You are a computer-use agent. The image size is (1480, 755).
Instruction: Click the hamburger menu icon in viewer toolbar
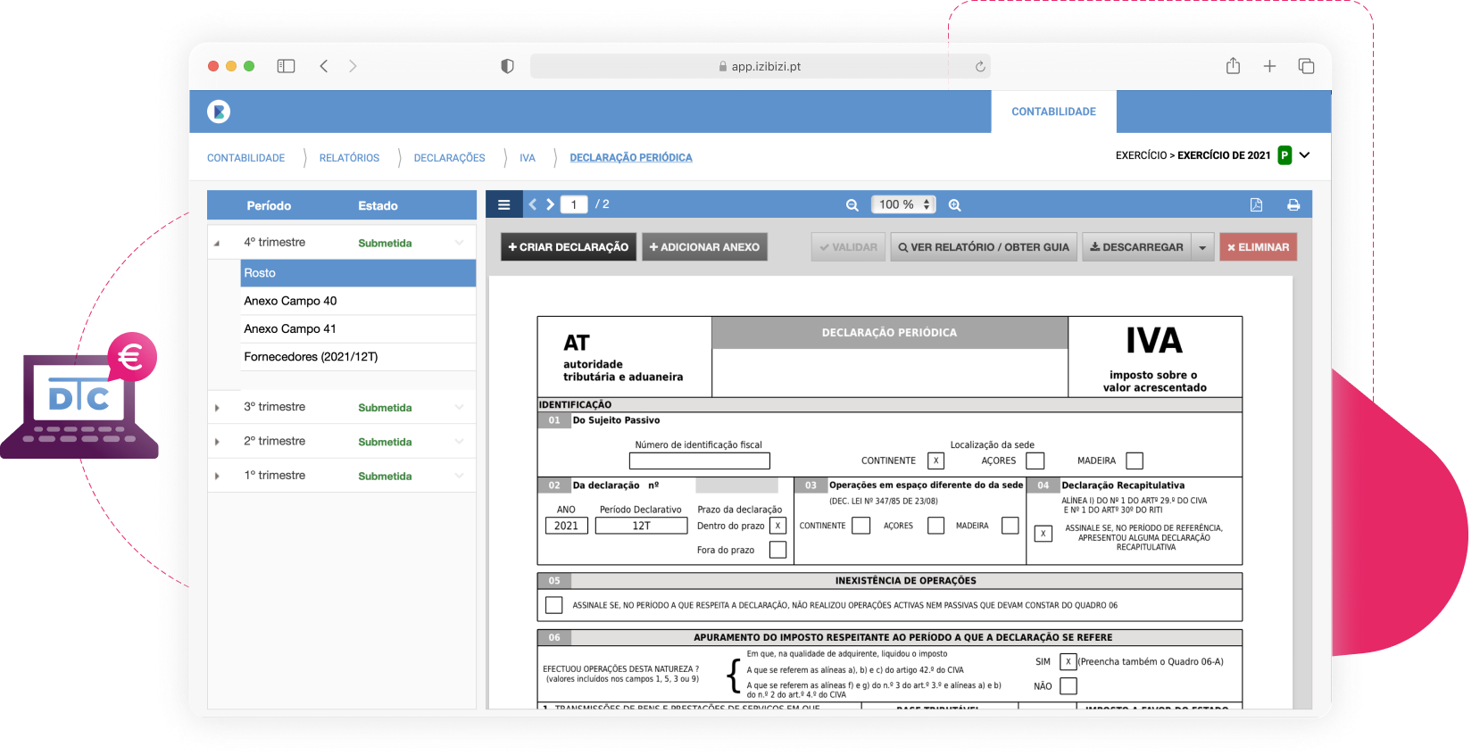pos(504,205)
